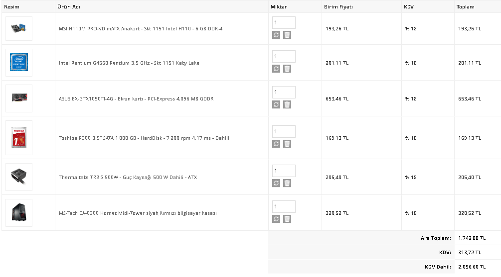Click refresh icon for MSI H110M motherboard
This screenshot has height=277, width=501.
point(276,35)
